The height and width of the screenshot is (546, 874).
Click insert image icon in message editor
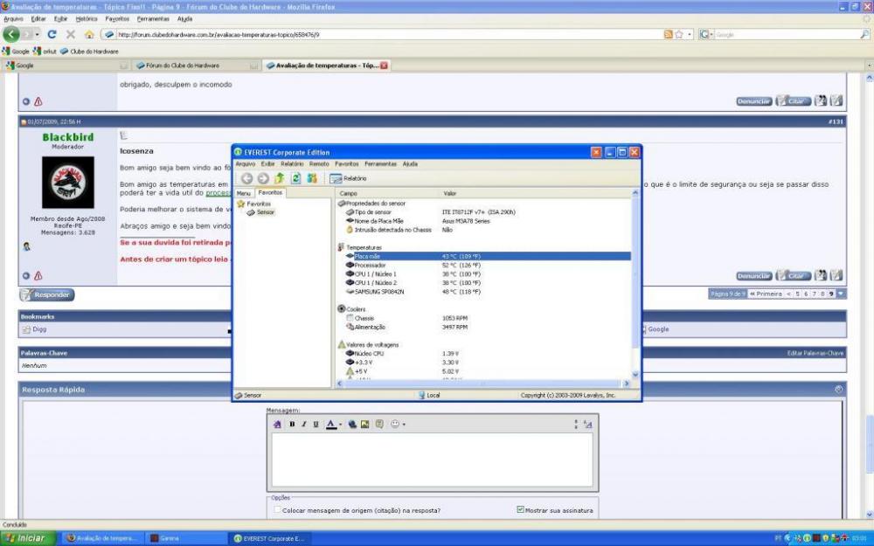[x=365, y=425]
